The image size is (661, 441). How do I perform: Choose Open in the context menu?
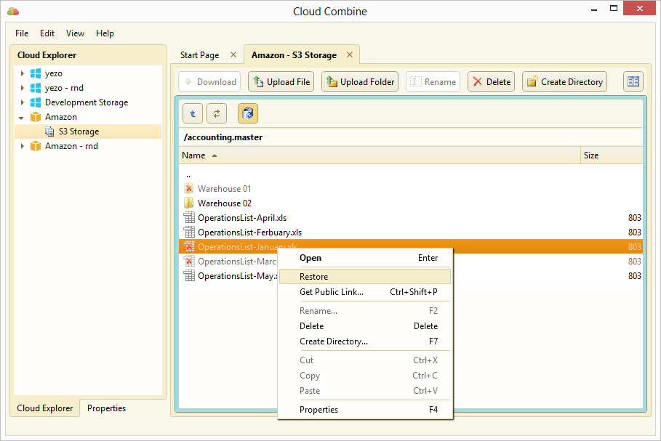[365, 258]
